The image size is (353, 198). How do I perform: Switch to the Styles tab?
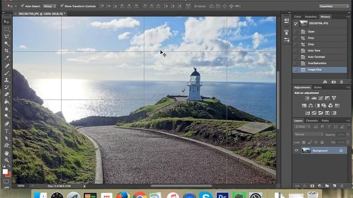tap(318, 87)
